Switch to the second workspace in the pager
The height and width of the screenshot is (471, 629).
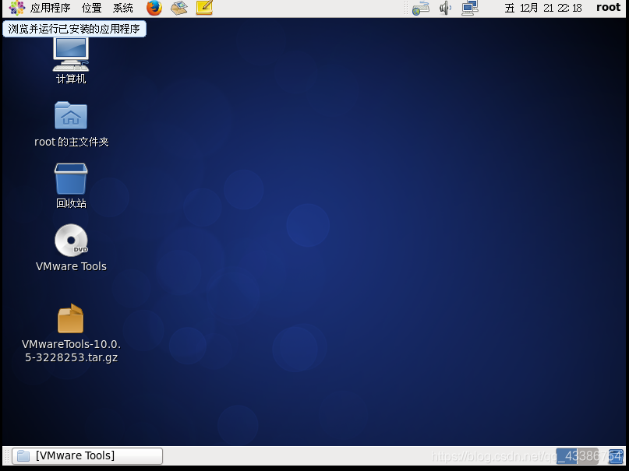click(588, 456)
